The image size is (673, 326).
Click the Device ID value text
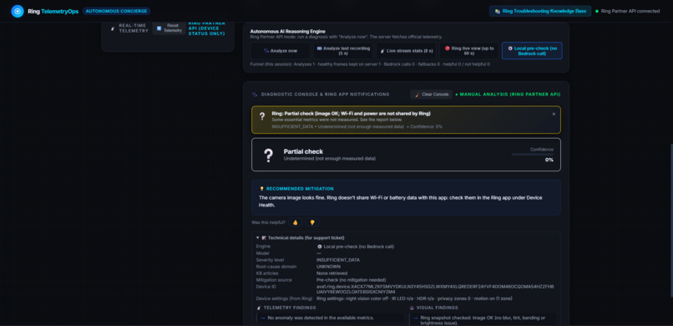coord(434,289)
